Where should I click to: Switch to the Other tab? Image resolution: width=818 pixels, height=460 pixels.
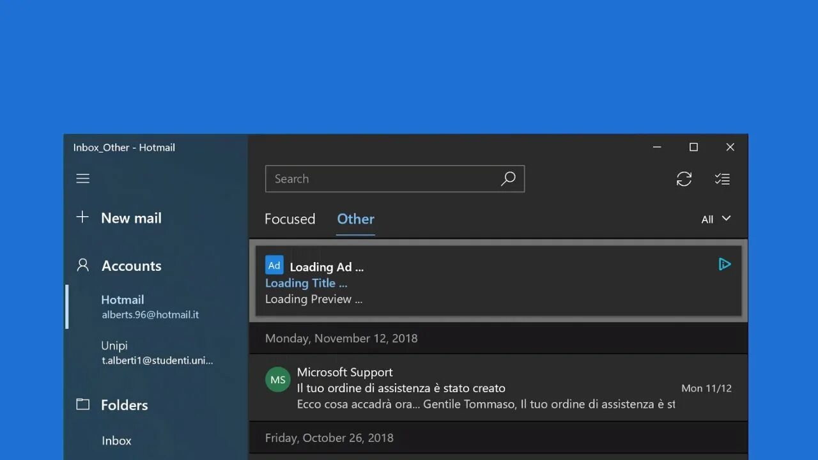point(355,219)
